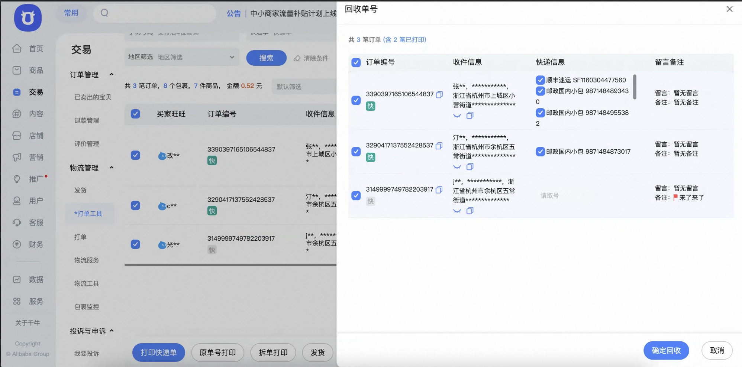Uncheck 顺丰速运 SF1160304477560 tracking checkbox

[x=540, y=80]
